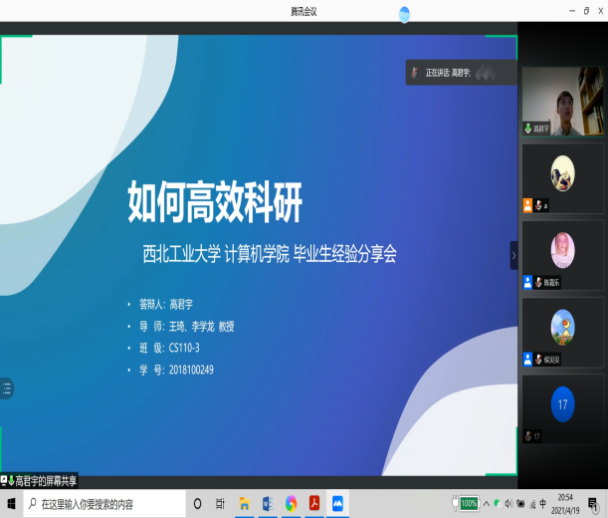The width and height of the screenshot is (608, 518).
Task: Open the taskbar clock showing 20:54
Action: coord(565,503)
